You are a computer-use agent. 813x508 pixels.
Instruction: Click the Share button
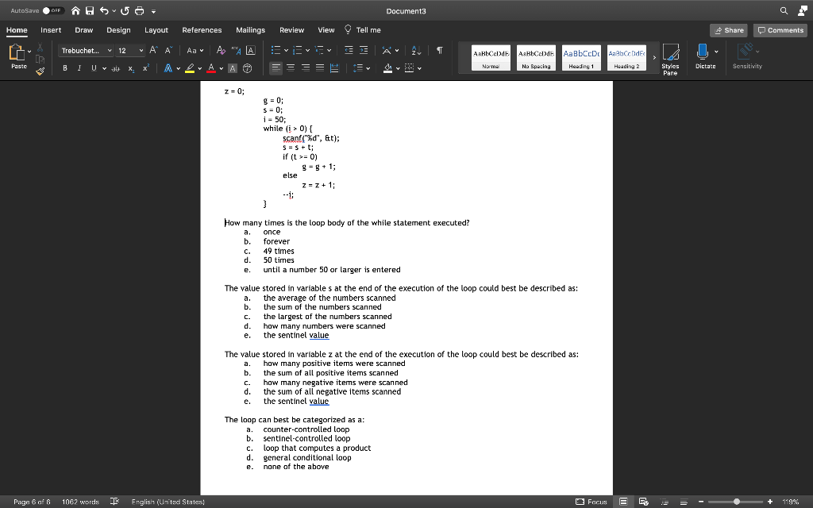pyautogui.click(x=728, y=29)
